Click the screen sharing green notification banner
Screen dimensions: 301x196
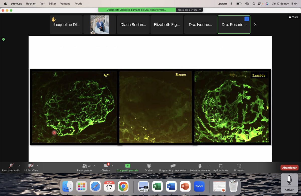137,10
